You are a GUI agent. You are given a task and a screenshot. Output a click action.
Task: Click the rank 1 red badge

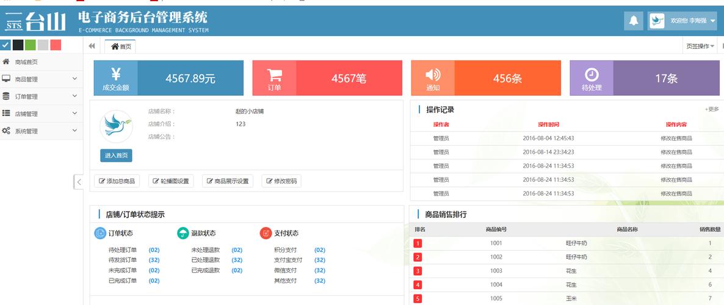pos(418,243)
